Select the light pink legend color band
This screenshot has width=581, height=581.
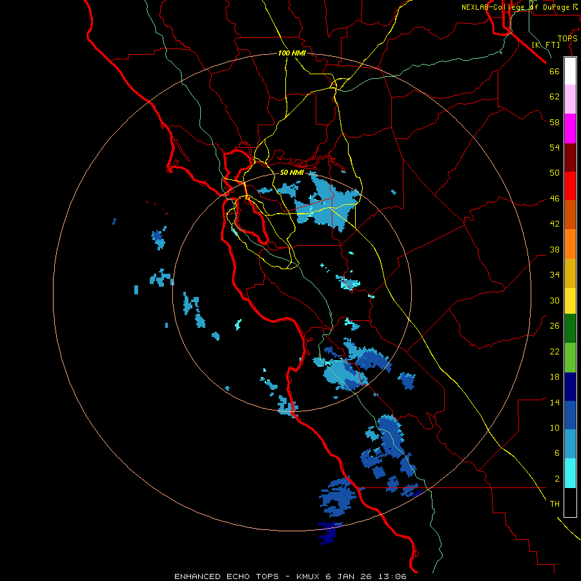(x=570, y=99)
